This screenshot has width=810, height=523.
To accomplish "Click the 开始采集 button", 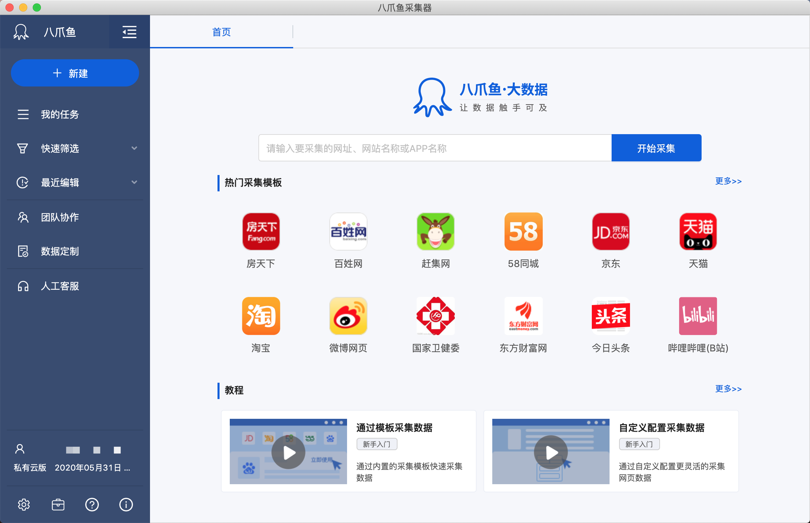I will 656,148.
